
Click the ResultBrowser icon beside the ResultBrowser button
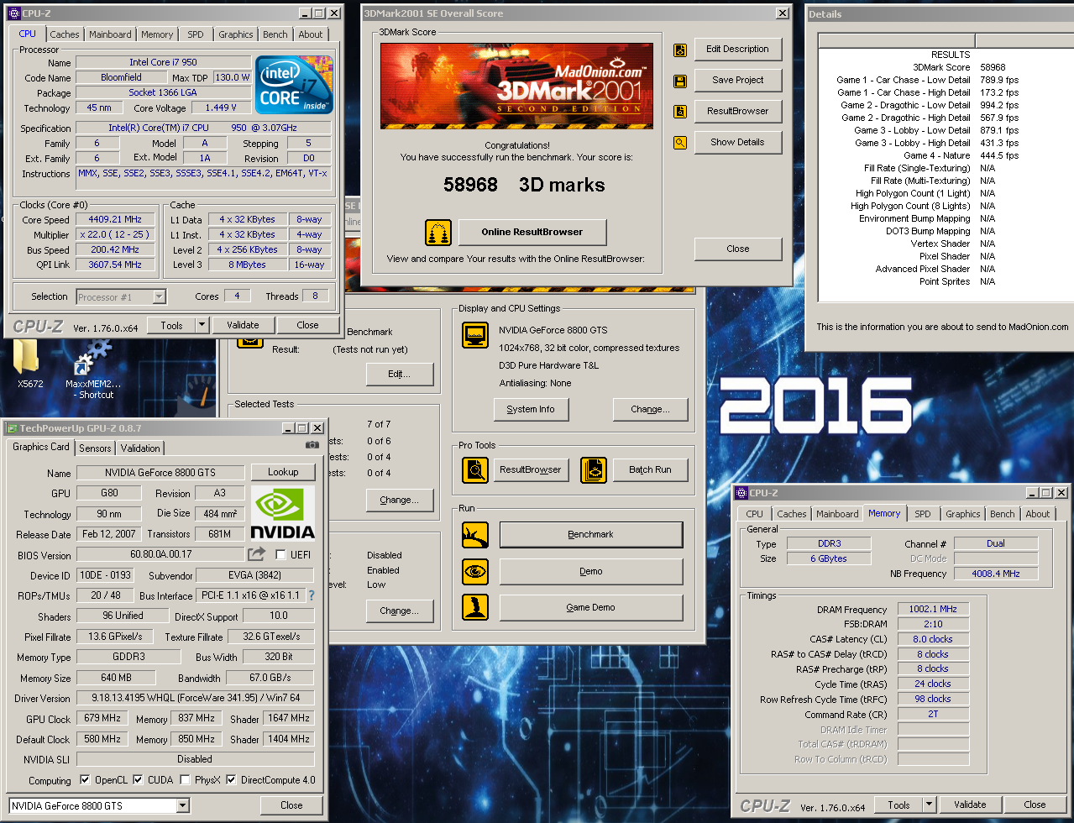point(680,112)
